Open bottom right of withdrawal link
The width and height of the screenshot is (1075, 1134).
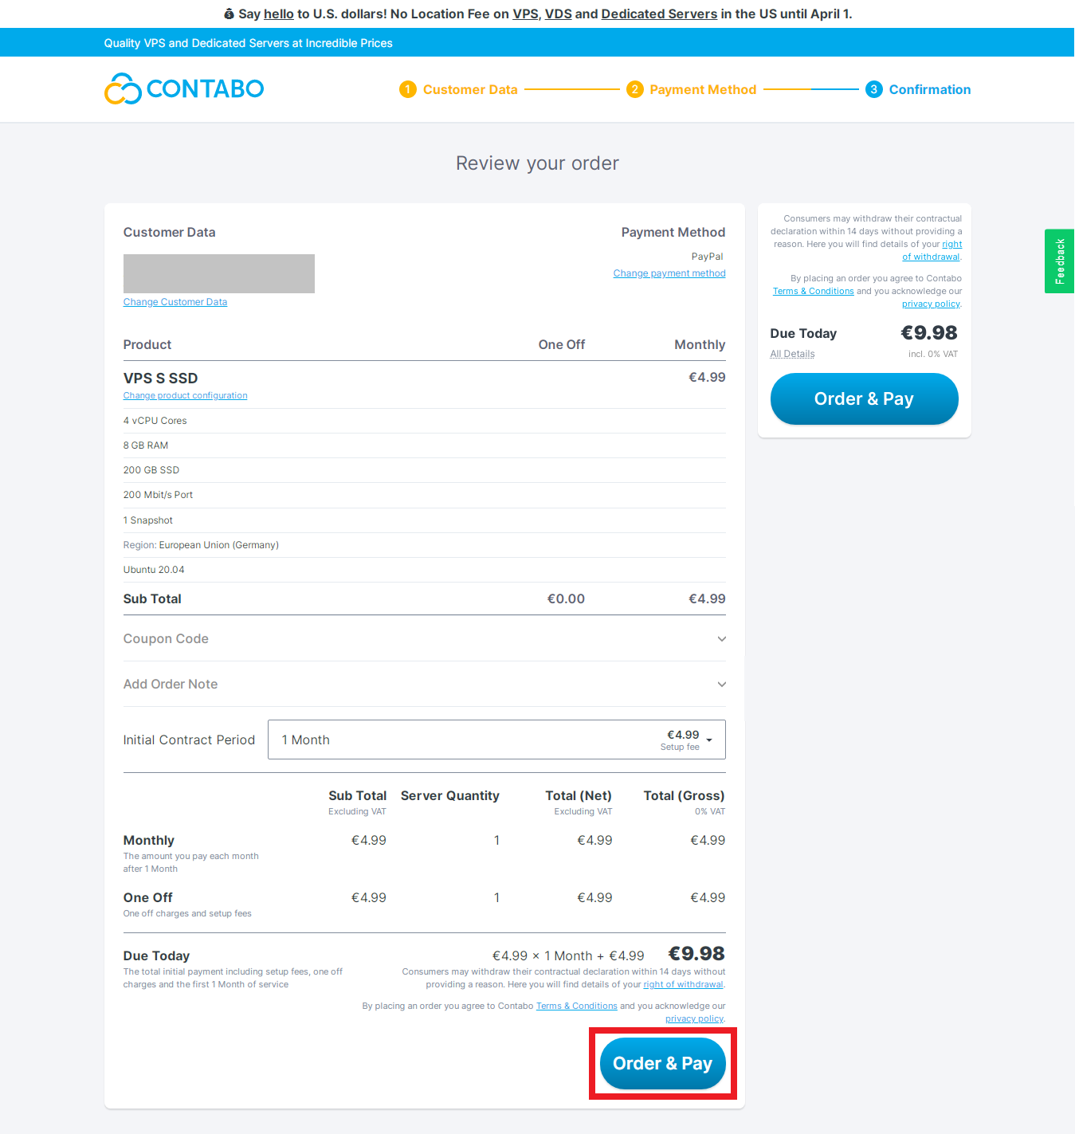point(683,984)
